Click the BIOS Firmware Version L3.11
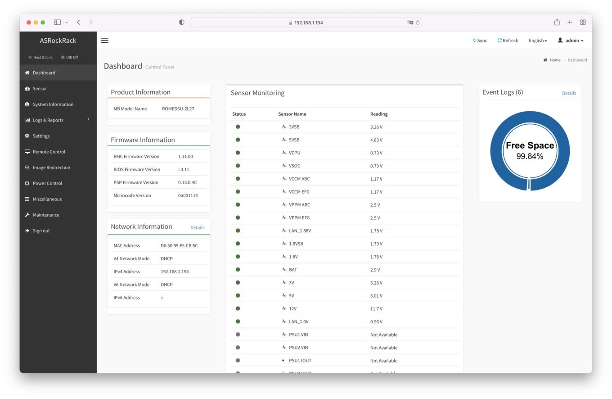The image size is (612, 399). click(184, 170)
